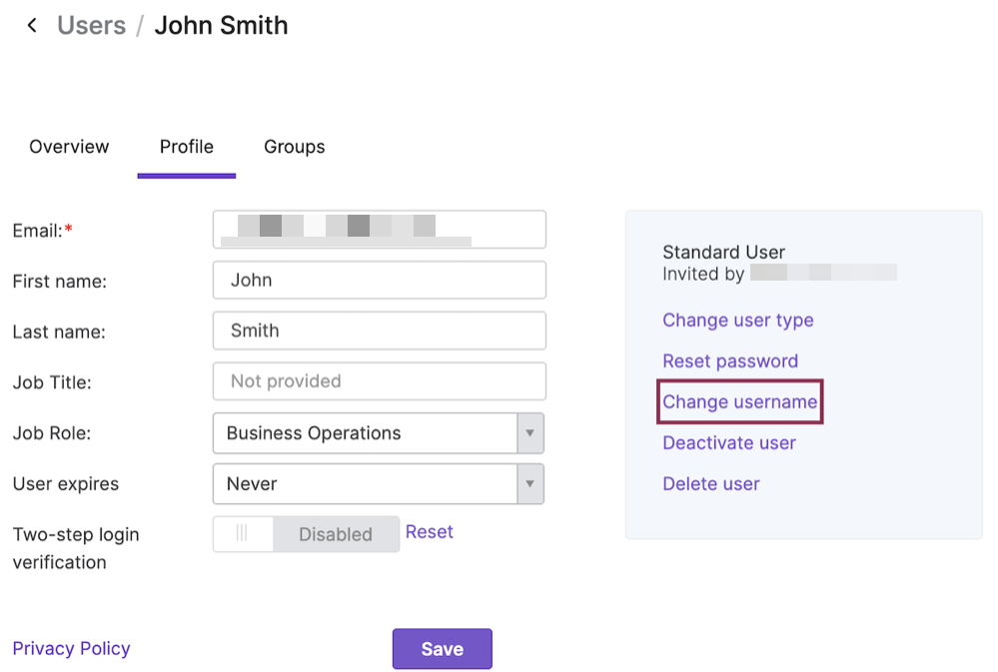Open the Job Role dropdown arrow

coord(531,433)
